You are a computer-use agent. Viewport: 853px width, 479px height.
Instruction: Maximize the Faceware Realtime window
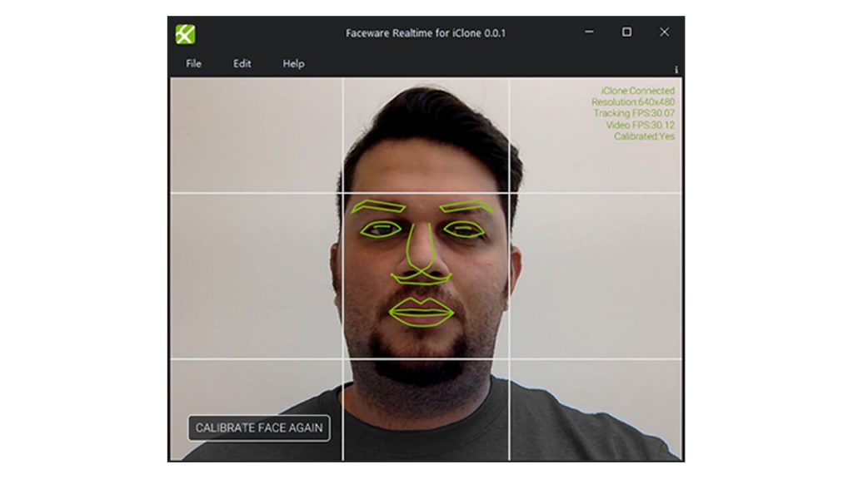click(626, 32)
